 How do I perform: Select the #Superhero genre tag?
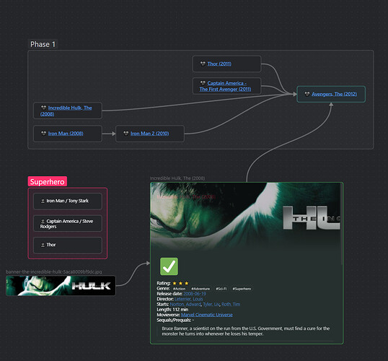coord(242,289)
